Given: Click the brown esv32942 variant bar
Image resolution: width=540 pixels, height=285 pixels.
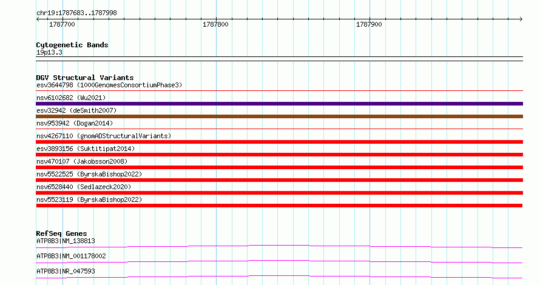Looking at the screenshot, I should pos(279,116).
